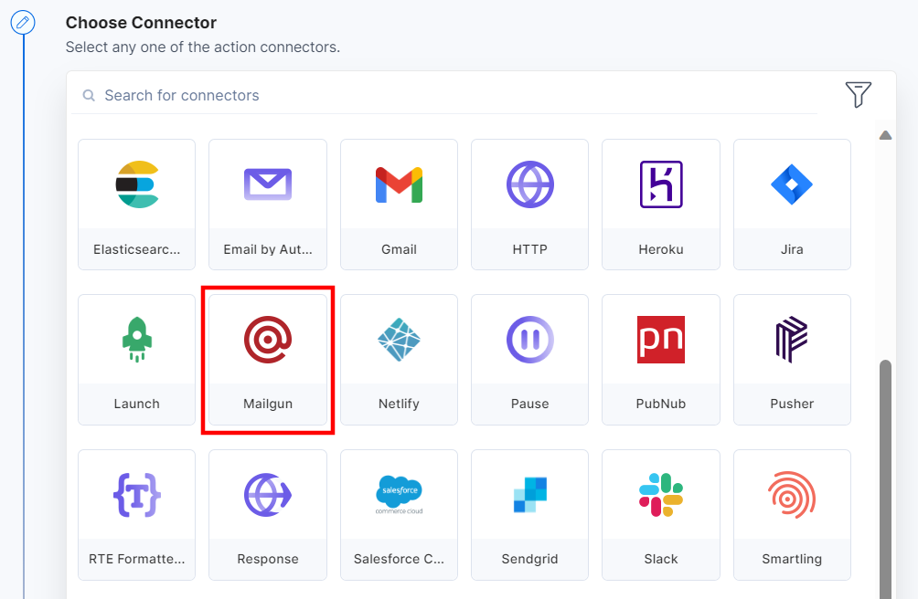Screen dimensions: 918x599
Task: Click the Slack label text
Action: coord(661,559)
